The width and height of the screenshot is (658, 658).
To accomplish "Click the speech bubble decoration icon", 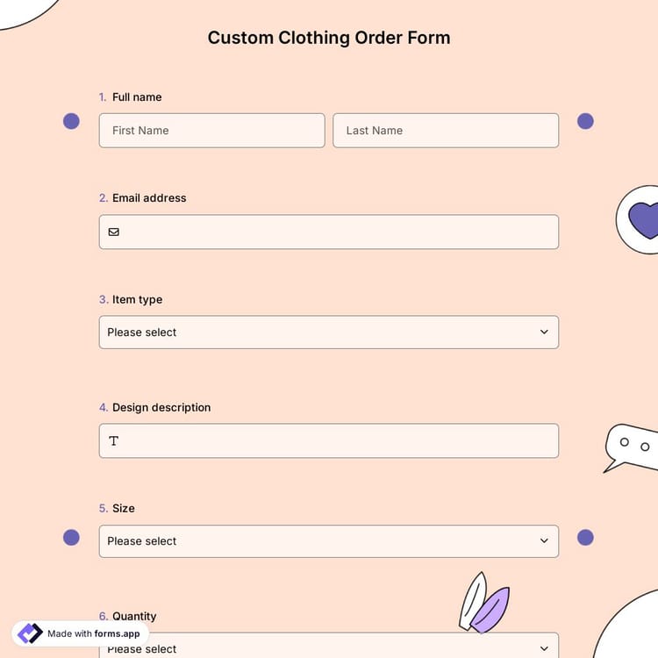I will (630, 446).
